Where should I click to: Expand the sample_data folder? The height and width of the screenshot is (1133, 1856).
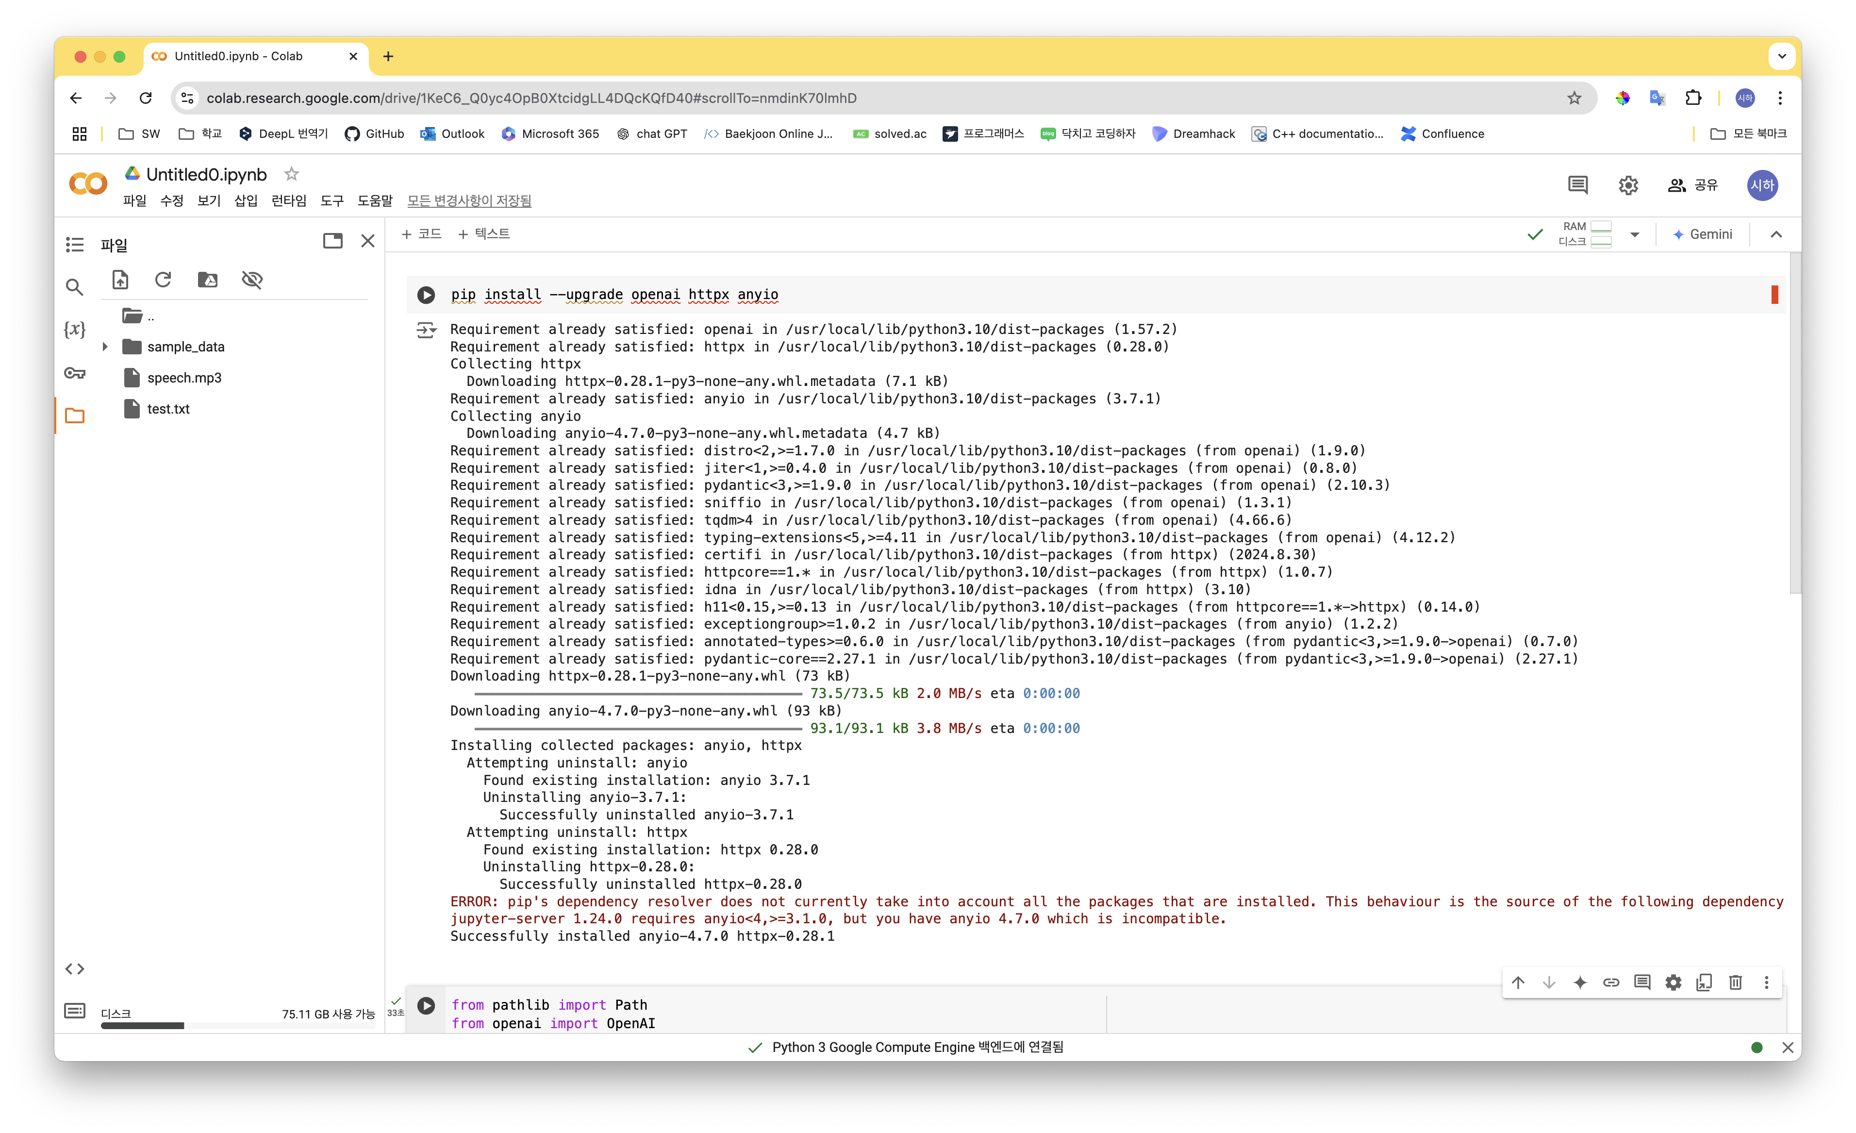(105, 347)
